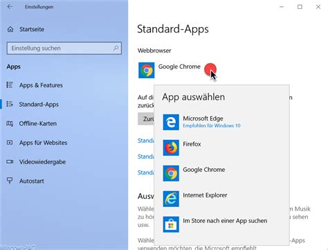Open the Startseite home icon
This screenshot has height=250, width=328.
pos(10,29)
